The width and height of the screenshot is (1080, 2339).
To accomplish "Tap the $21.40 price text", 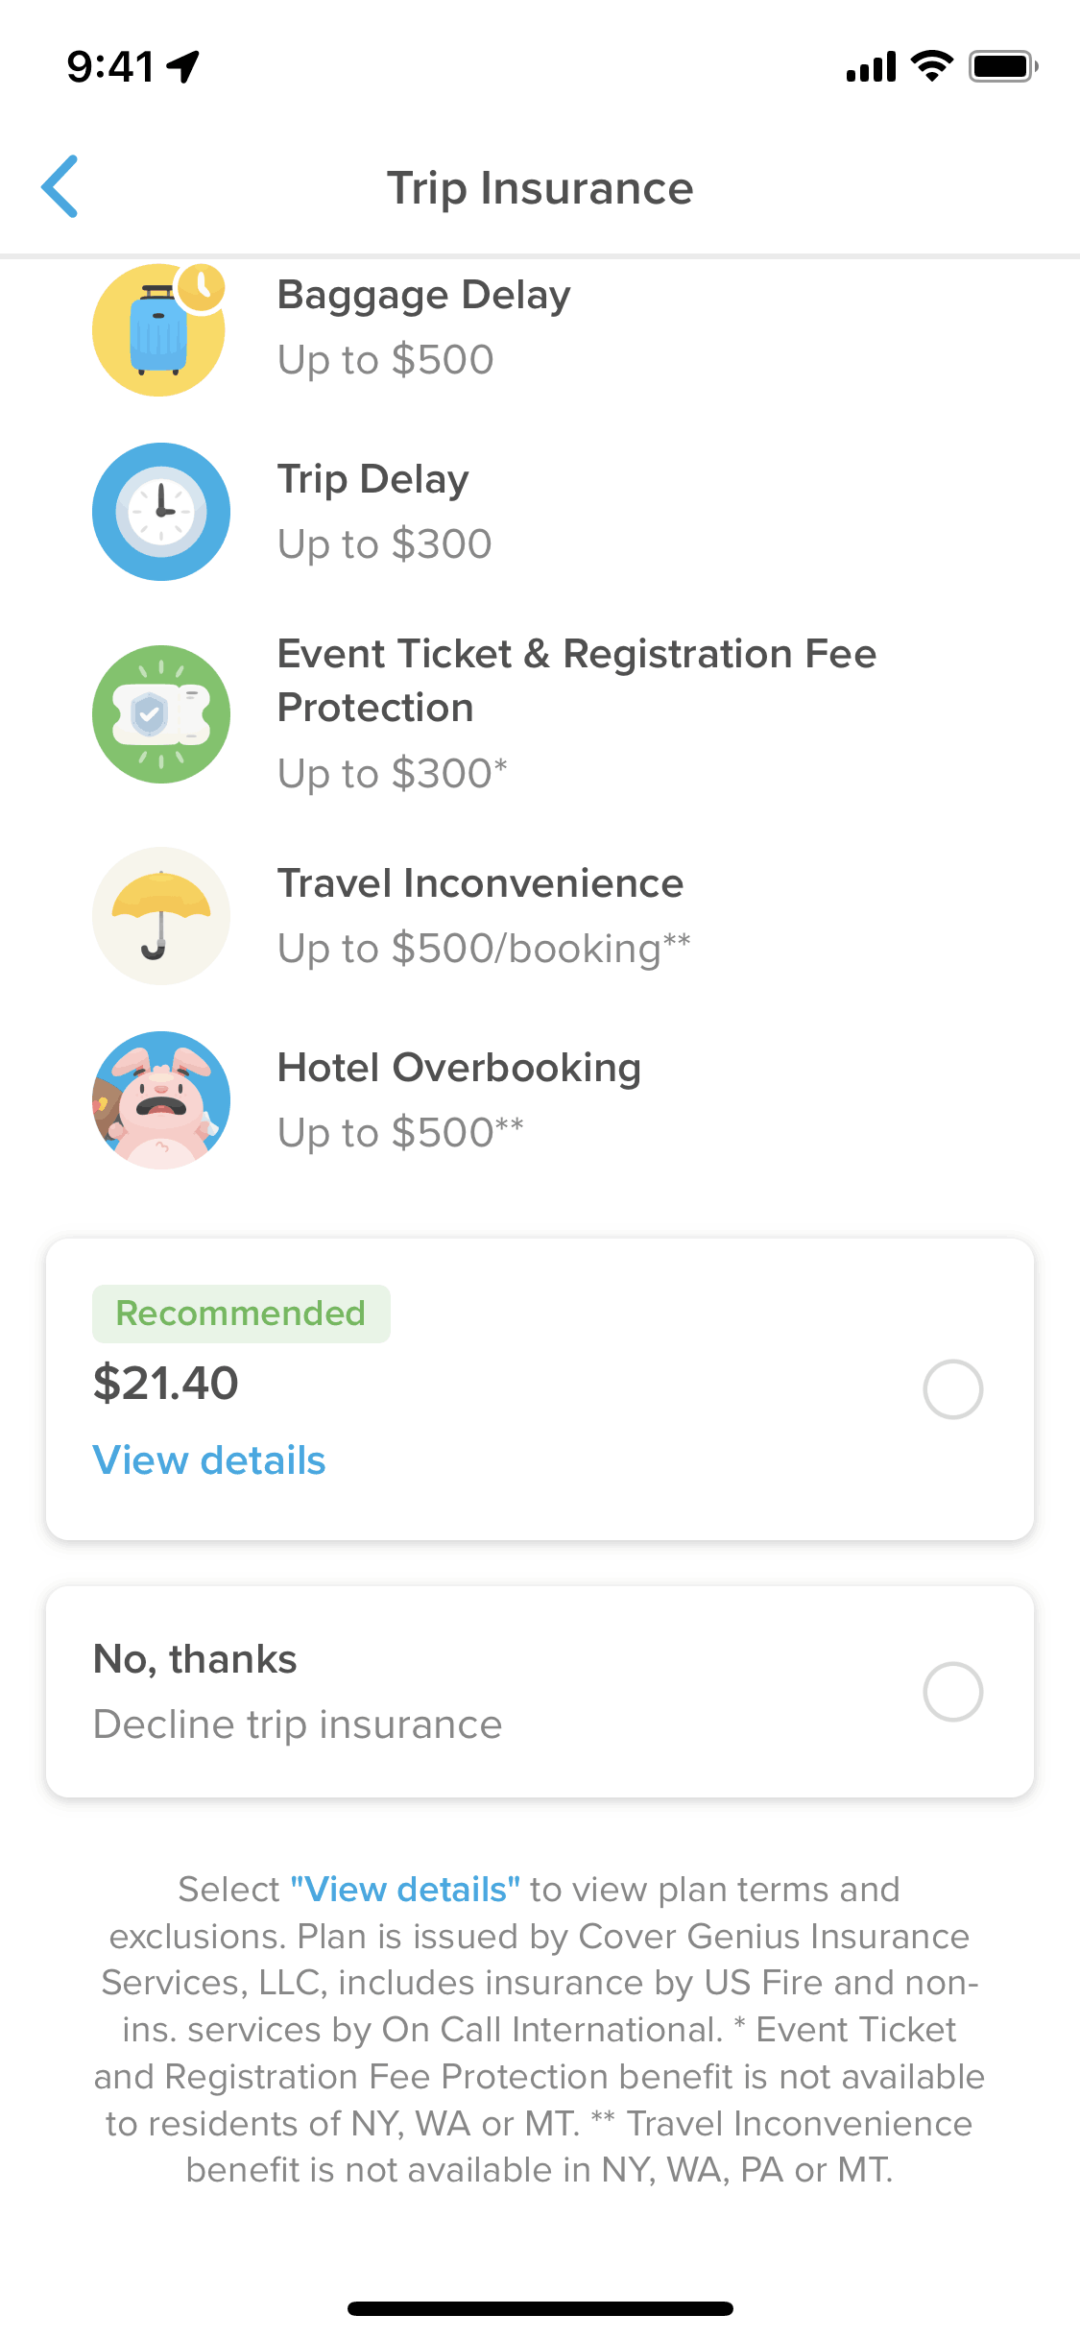I will (166, 1384).
